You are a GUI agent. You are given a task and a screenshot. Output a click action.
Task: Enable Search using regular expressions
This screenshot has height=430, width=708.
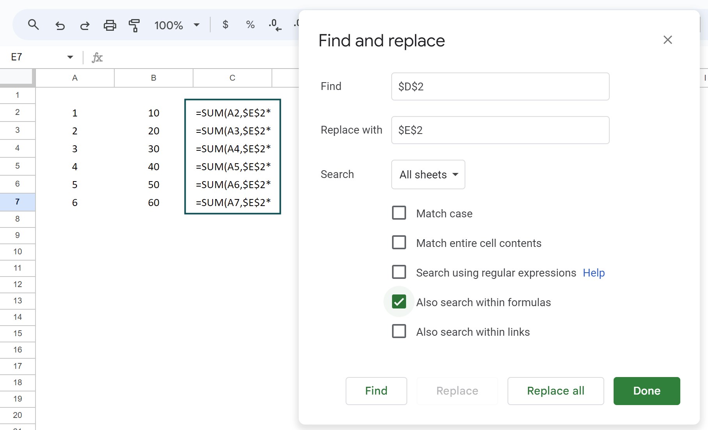point(399,272)
